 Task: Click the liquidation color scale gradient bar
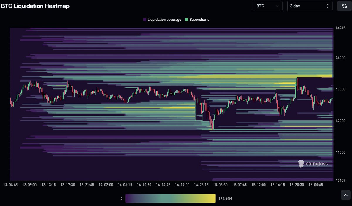pos(170,198)
